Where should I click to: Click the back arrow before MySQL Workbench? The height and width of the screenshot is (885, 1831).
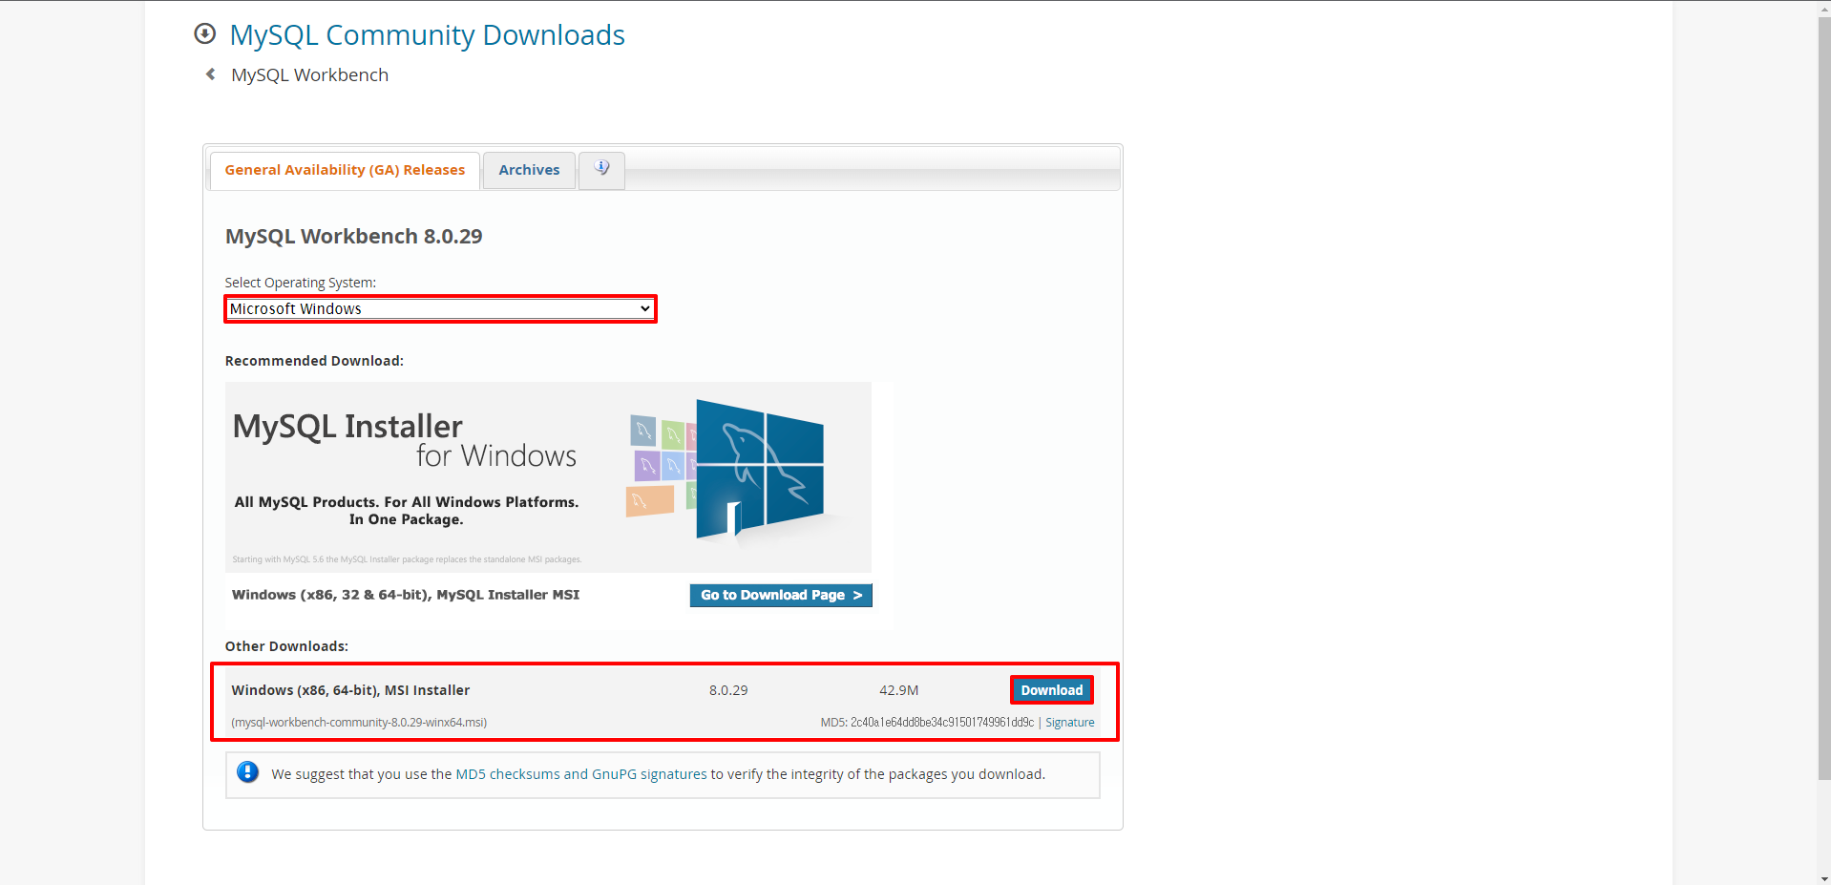coord(210,74)
